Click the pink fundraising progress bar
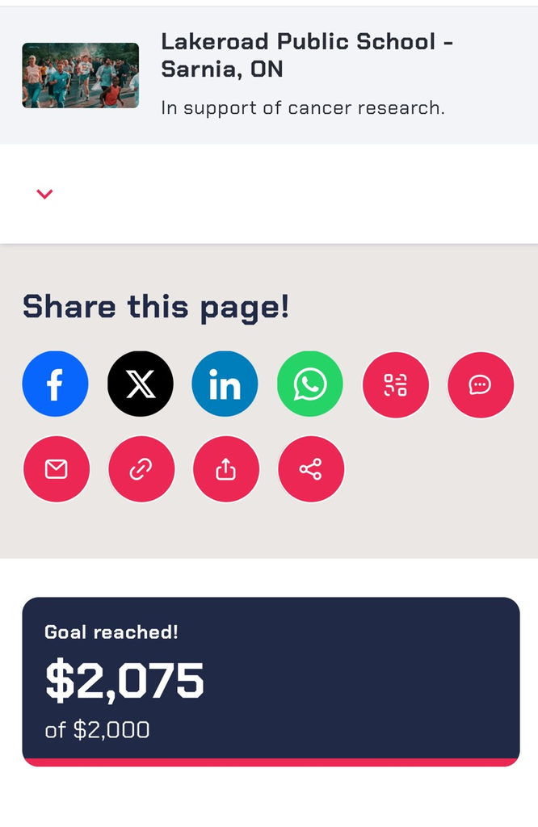This screenshot has width=538, height=827. click(271, 762)
